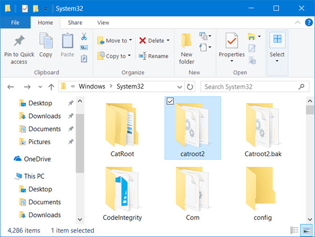Uncheck the catroot2 folder checkbox
Viewport: 315px width, 237px height.
click(170, 101)
